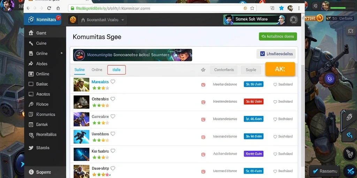The height and width of the screenshot is (178, 357).
Task: Open Gamt in the sidebar
Action: (x=45, y=33)
